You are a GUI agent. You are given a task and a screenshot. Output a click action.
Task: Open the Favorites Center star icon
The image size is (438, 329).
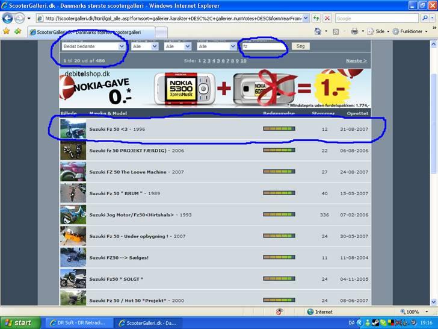click(x=7, y=31)
